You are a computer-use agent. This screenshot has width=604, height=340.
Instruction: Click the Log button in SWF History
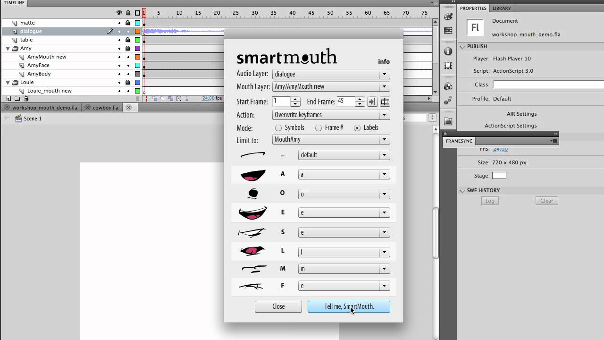coord(490,201)
